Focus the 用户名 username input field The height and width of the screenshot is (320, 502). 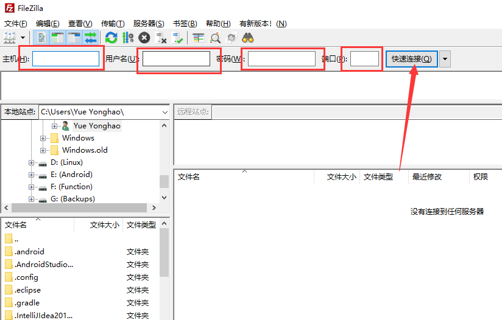coord(177,59)
